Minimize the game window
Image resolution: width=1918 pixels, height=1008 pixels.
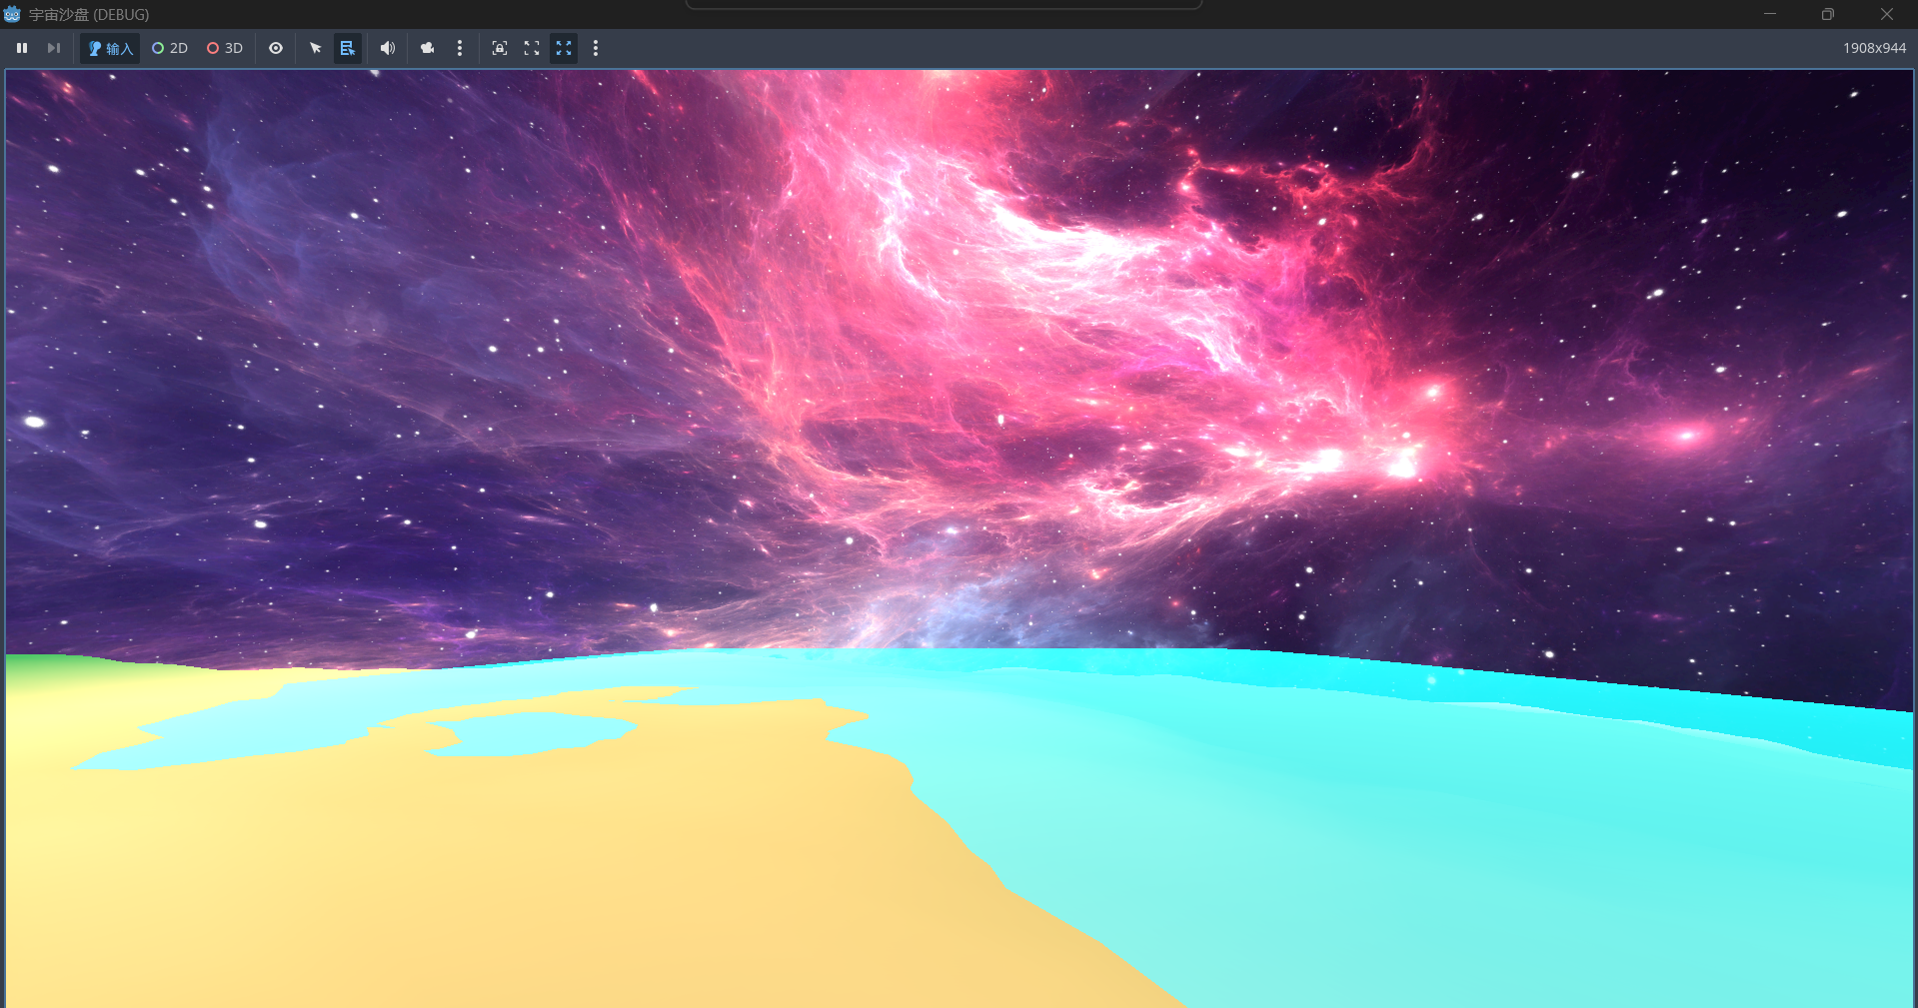tap(1770, 14)
